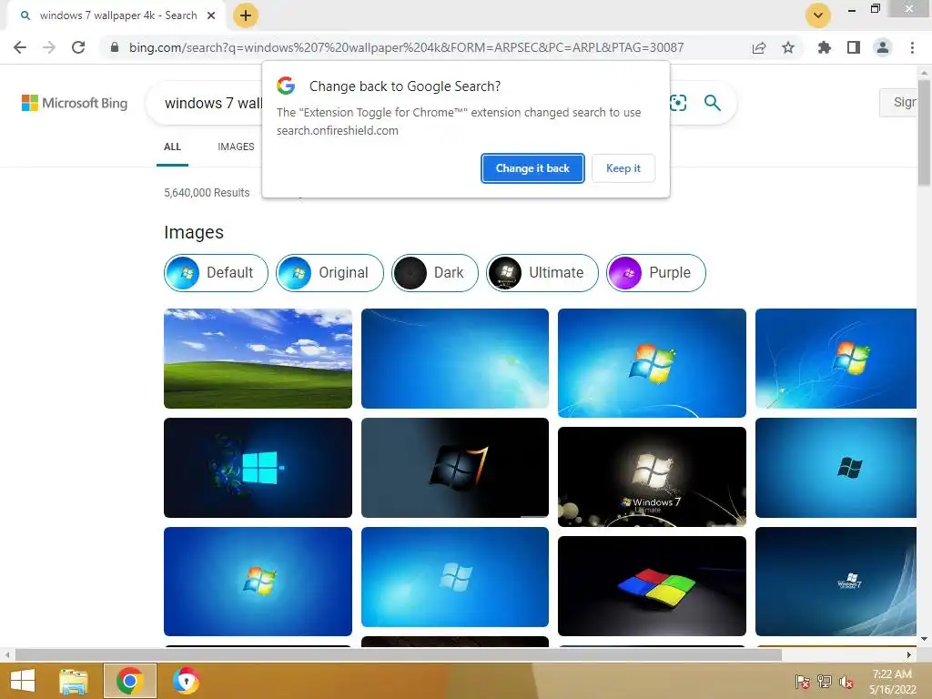Click the Change it back button
The width and height of the screenshot is (932, 699).
click(x=532, y=168)
